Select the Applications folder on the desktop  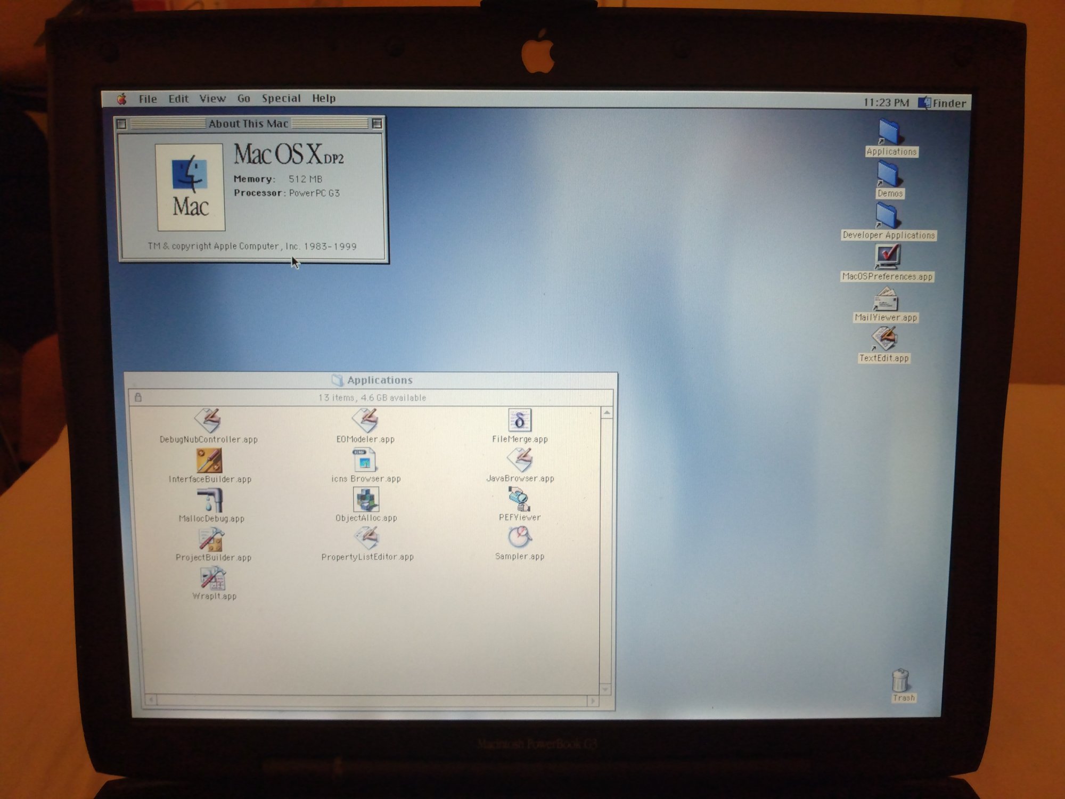(890, 132)
